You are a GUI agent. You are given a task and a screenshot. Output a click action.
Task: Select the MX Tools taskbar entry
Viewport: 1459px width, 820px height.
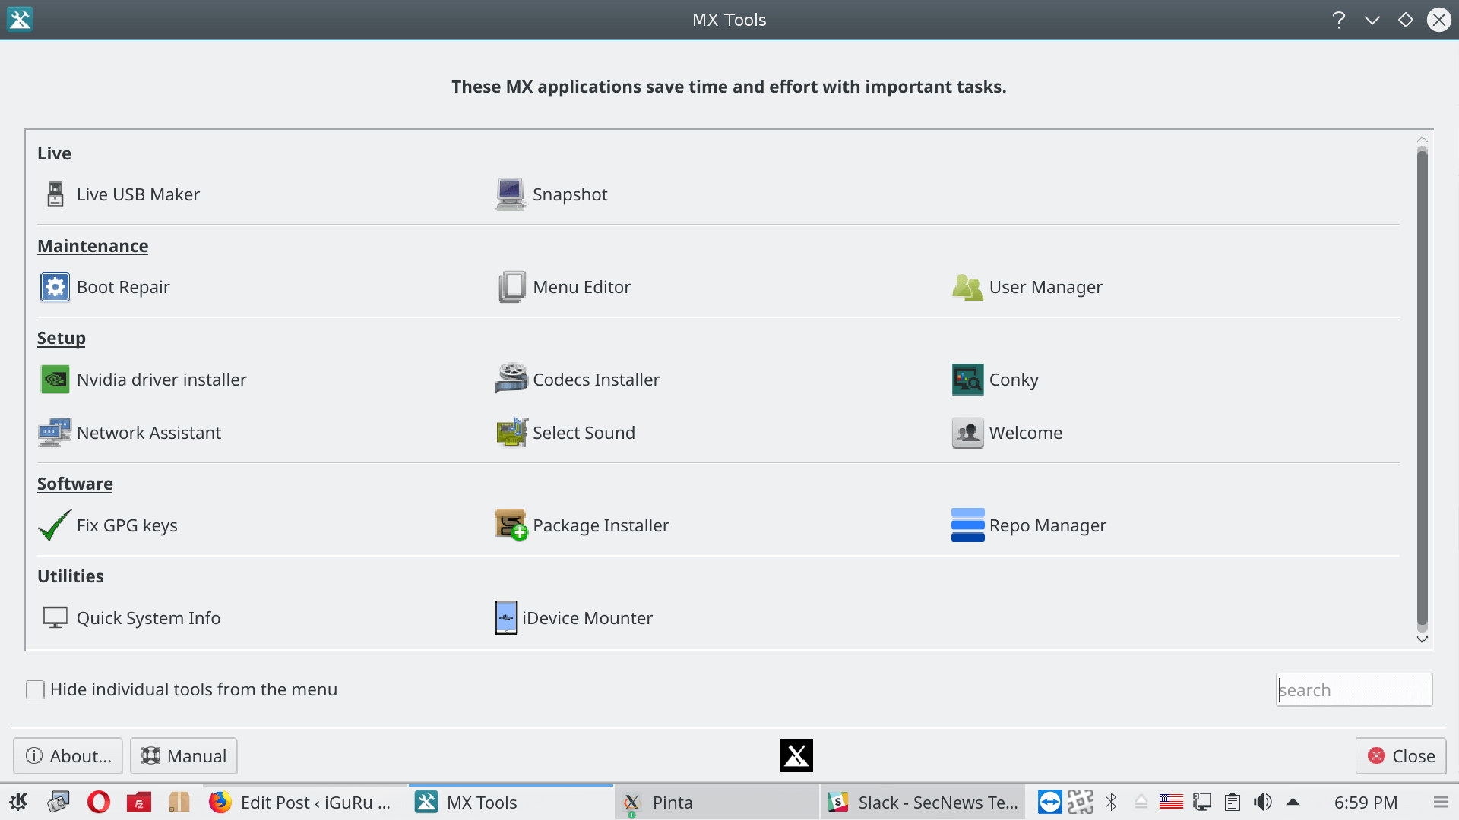click(511, 802)
